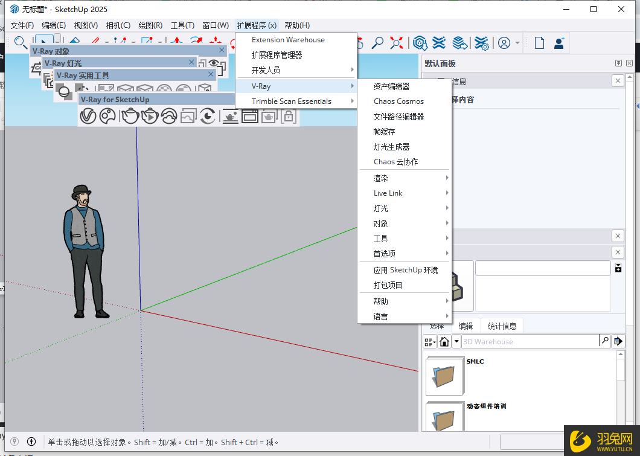Go to the home house icon in components

click(x=444, y=341)
